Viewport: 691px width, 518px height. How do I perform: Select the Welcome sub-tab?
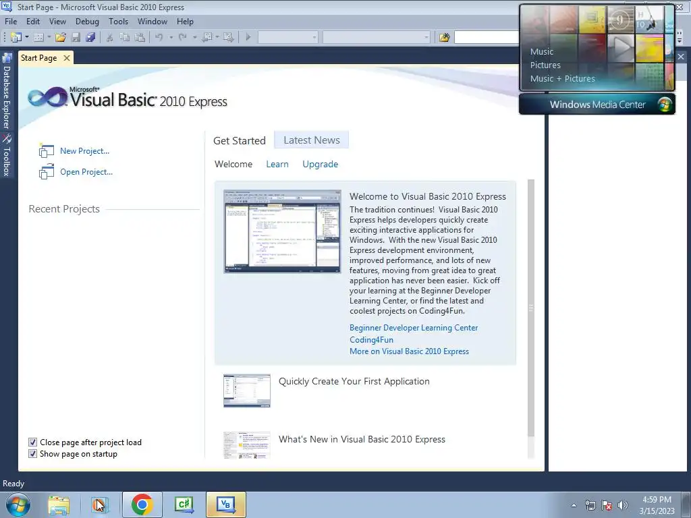point(233,164)
